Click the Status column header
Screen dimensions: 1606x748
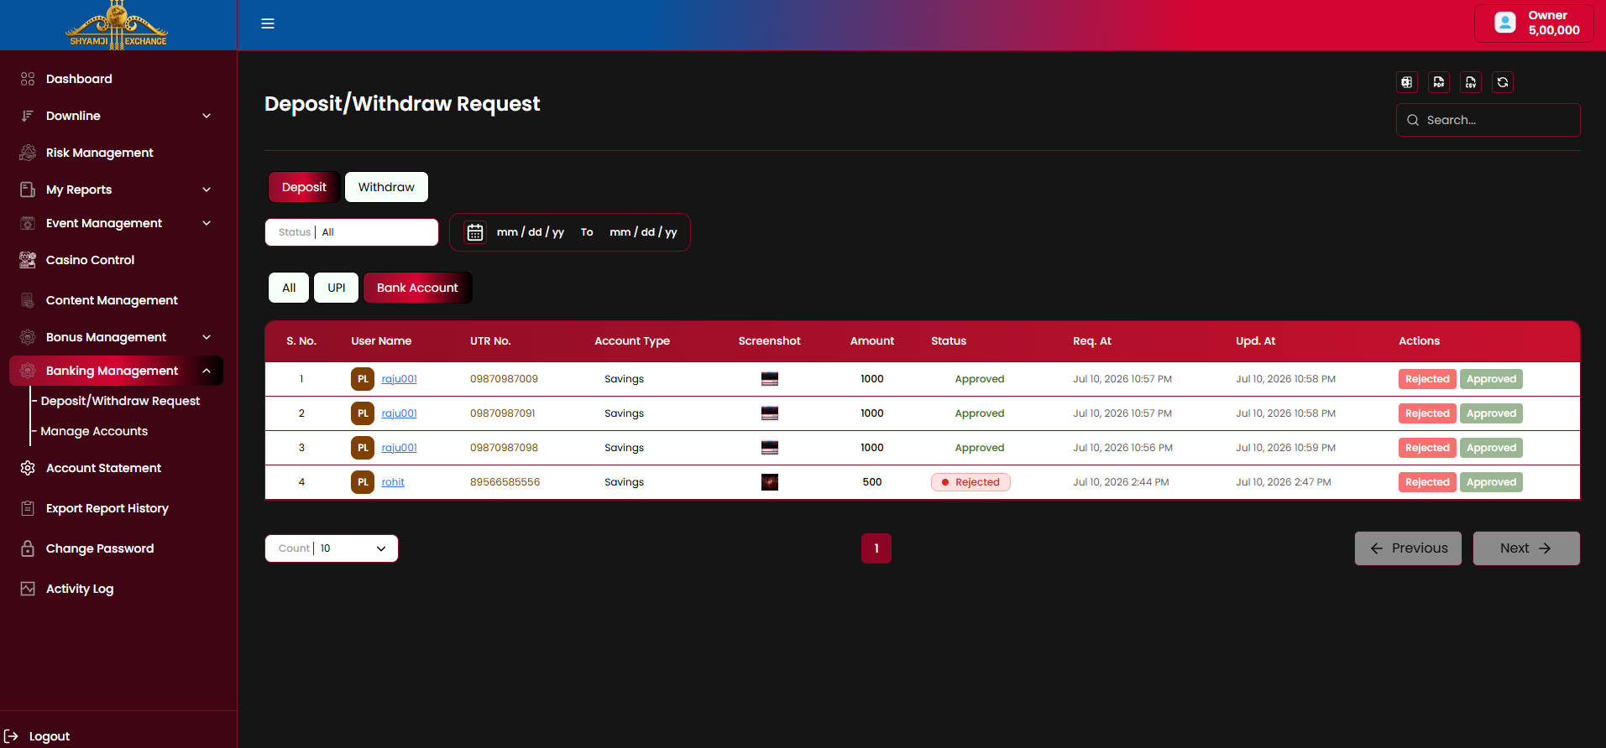tap(949, 341)
